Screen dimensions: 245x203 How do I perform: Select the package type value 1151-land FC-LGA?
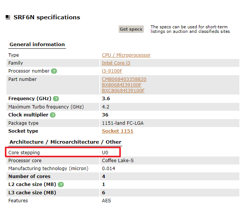pos(123,123)
